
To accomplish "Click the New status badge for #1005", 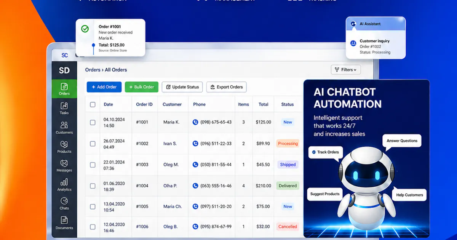I will pyautogui.click(x=288, y=206).
